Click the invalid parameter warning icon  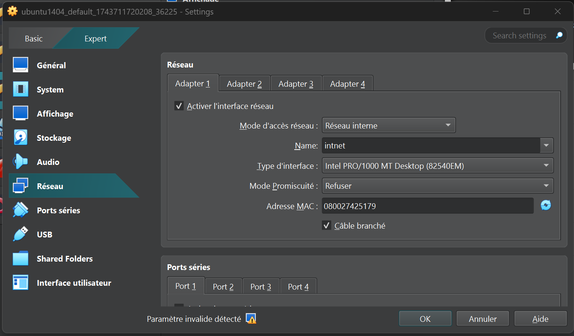click(251, 319)
